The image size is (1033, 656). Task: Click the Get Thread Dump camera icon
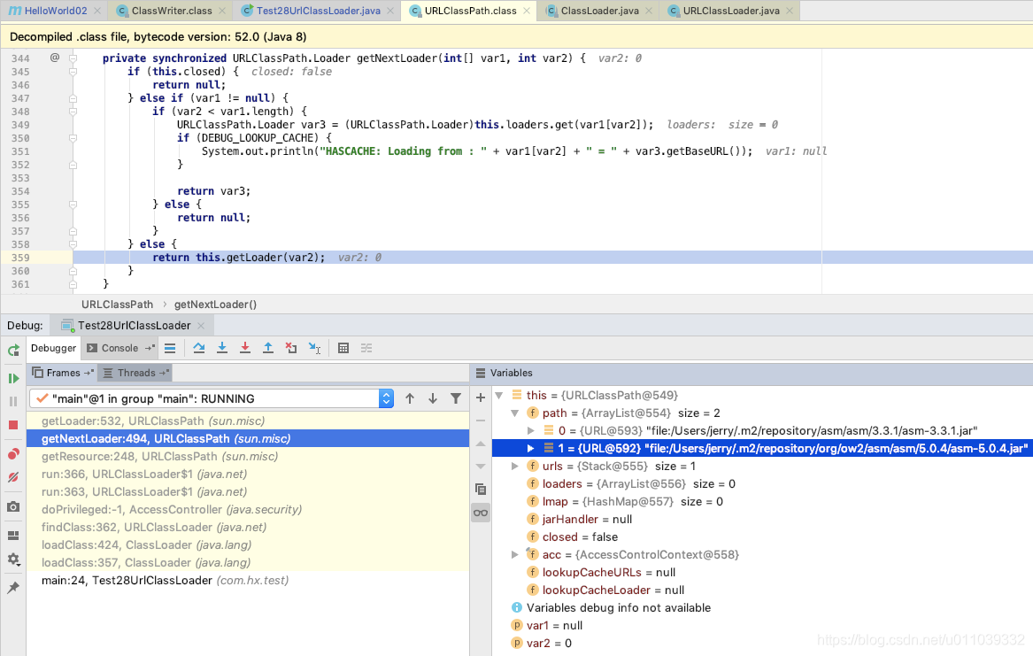(x=12, y=506)
